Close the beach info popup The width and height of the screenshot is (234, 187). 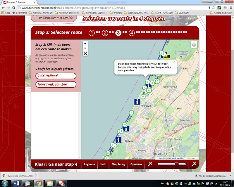coord(174,62)
